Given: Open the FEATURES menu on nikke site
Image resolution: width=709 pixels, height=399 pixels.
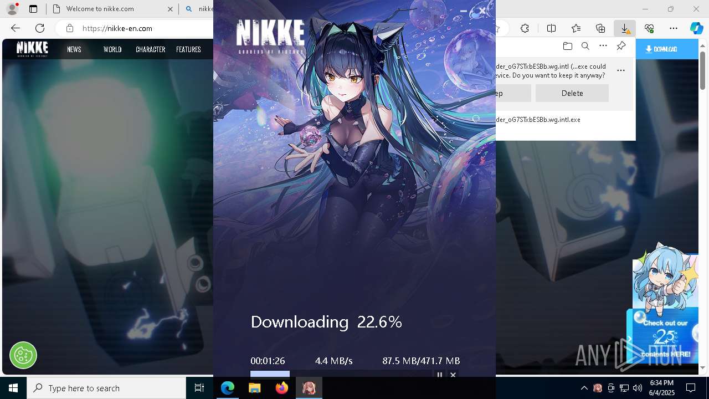Looking at the screenshot, I should (x=188, y=49).
